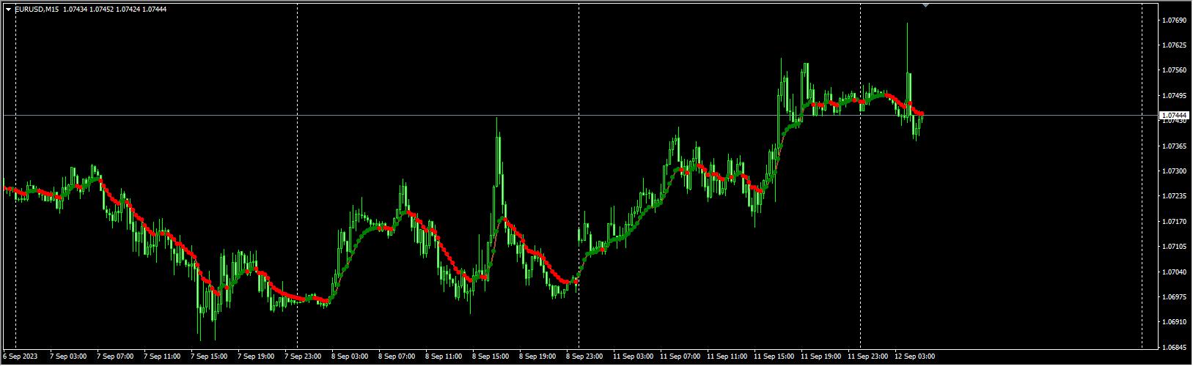The image size is (1193, 366).
Task: Click the 7 Sep 23:00 time label
Action: (302, 356)
